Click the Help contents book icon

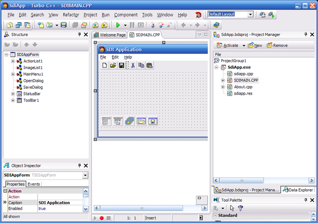point(217,25)
